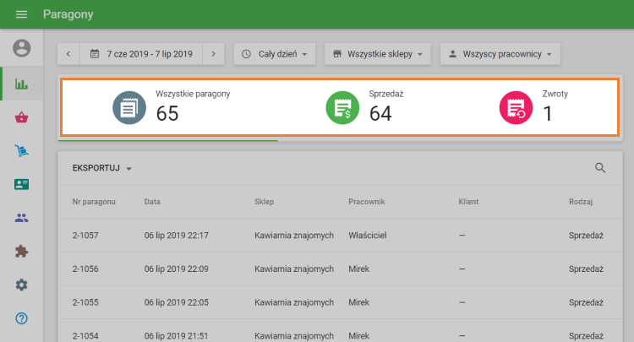Open the settings gear in sidebar
The height and width of the screenshot is (342, 634).
[x=21, y=285]
